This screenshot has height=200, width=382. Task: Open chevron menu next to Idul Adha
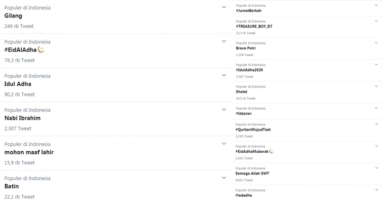point(224,75)
